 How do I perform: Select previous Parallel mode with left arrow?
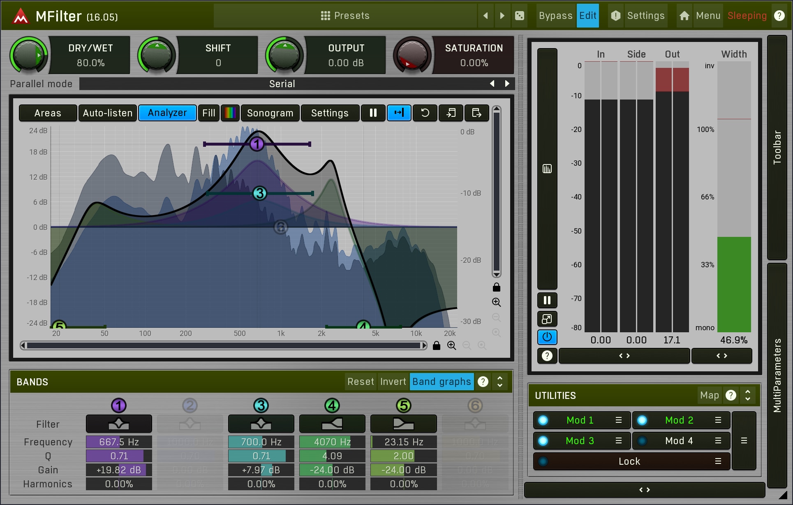click(492, 83)
